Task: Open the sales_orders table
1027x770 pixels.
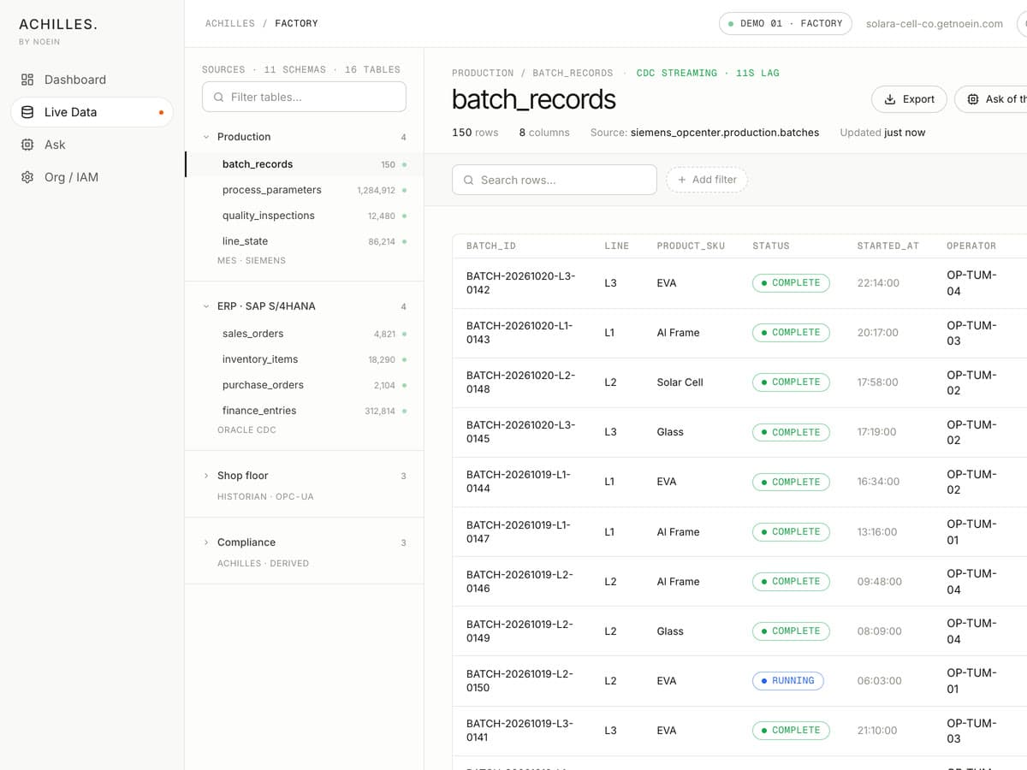Action: [304, 334]
